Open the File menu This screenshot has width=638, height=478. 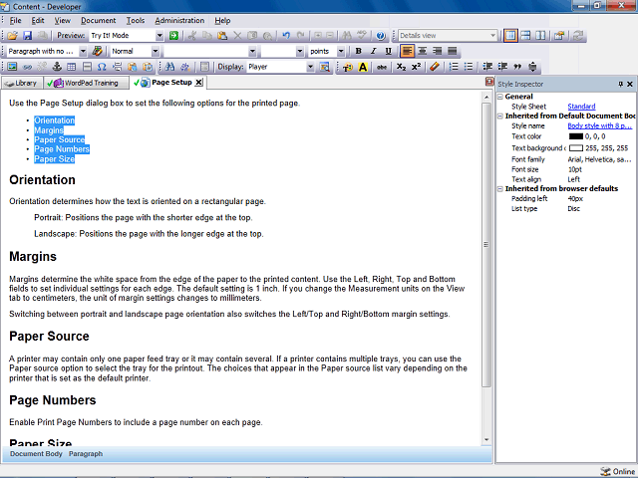tap(16, 20)
